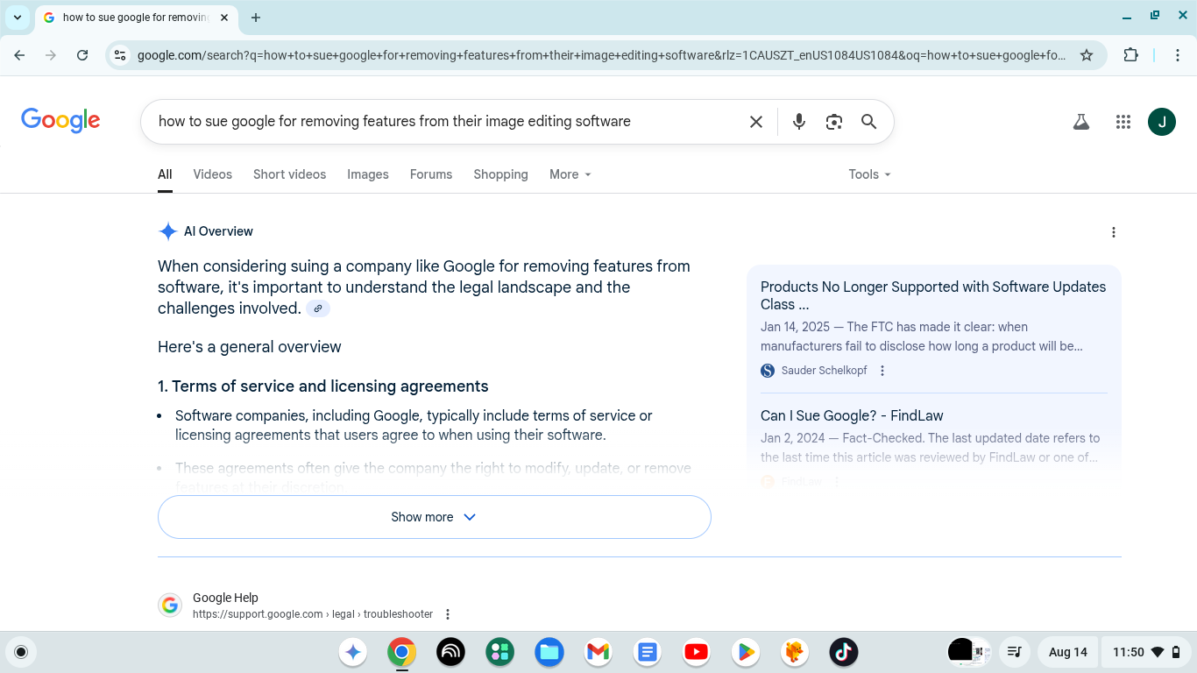Click the AI Overview sparkle icon
1197x673 pixels.
[168, 231]
